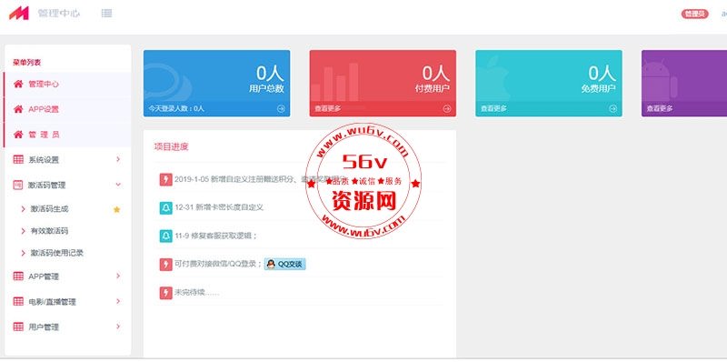
Task: Click 查看更多 on the purple Android card
Action: click(660, 108)
